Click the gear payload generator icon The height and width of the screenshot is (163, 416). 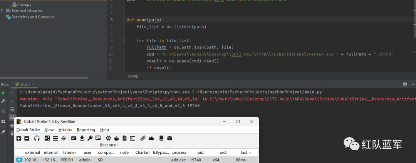pos(108,138)
